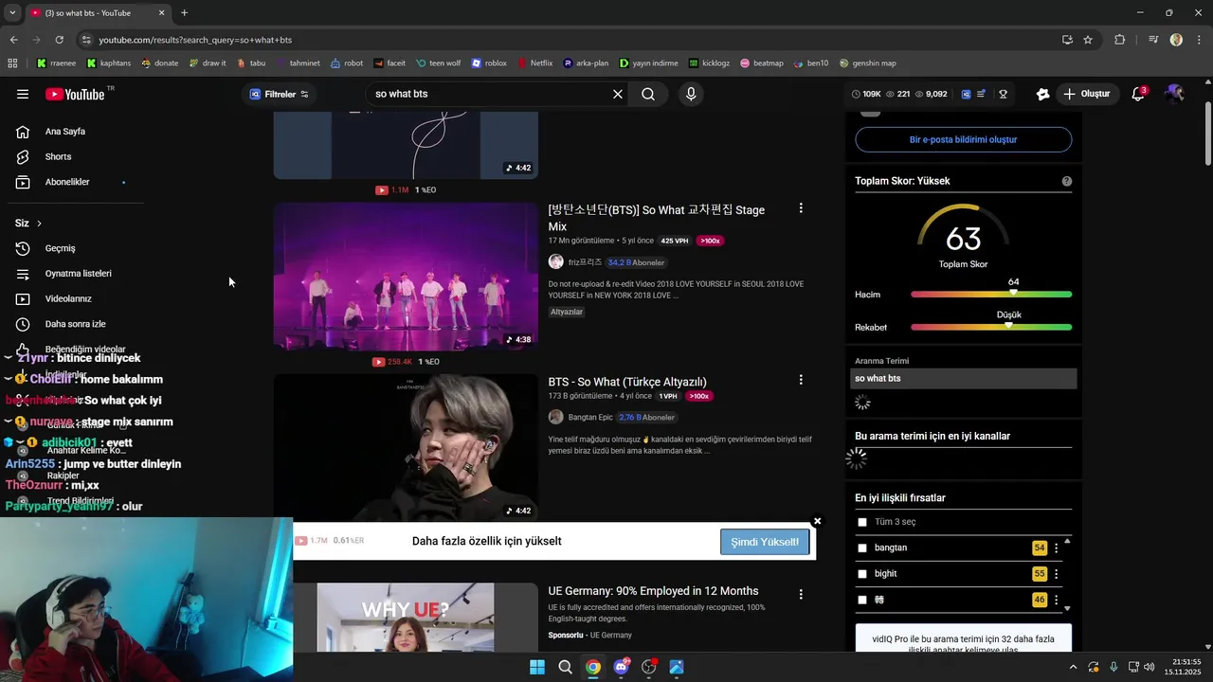Open UE Germany 90% Employed ad title
The image size is (1213, 682).
pyautogui.click(x=653, y=591)
